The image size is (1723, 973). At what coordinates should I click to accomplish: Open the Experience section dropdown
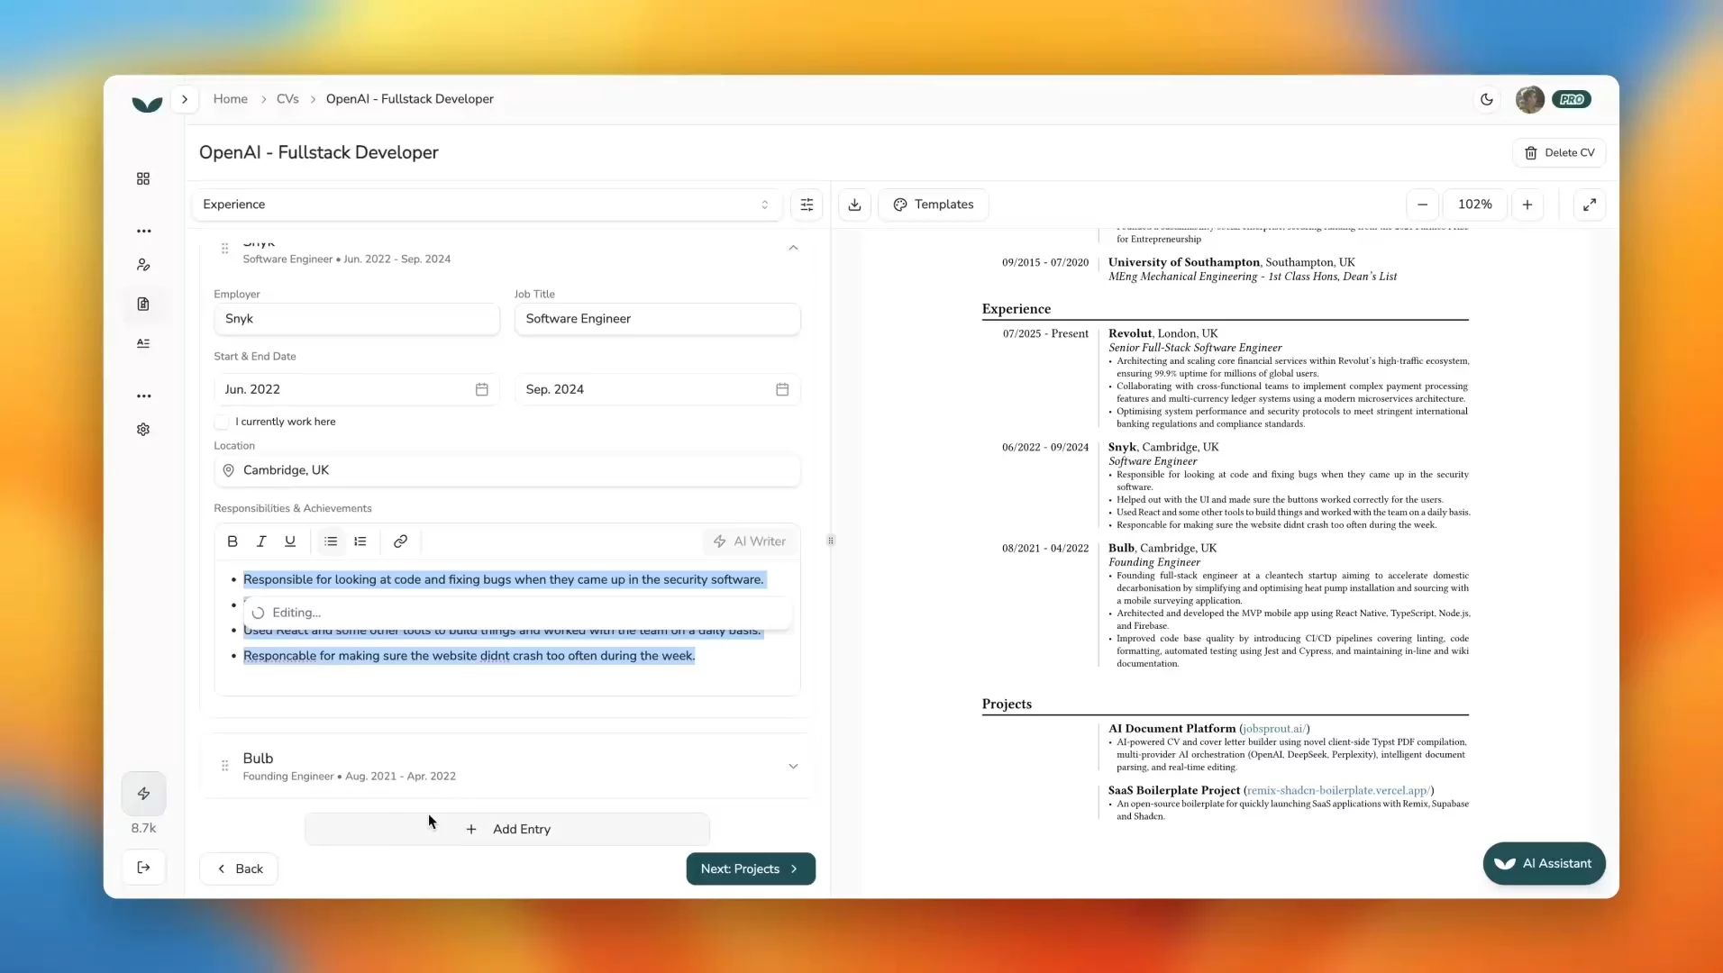487,205
